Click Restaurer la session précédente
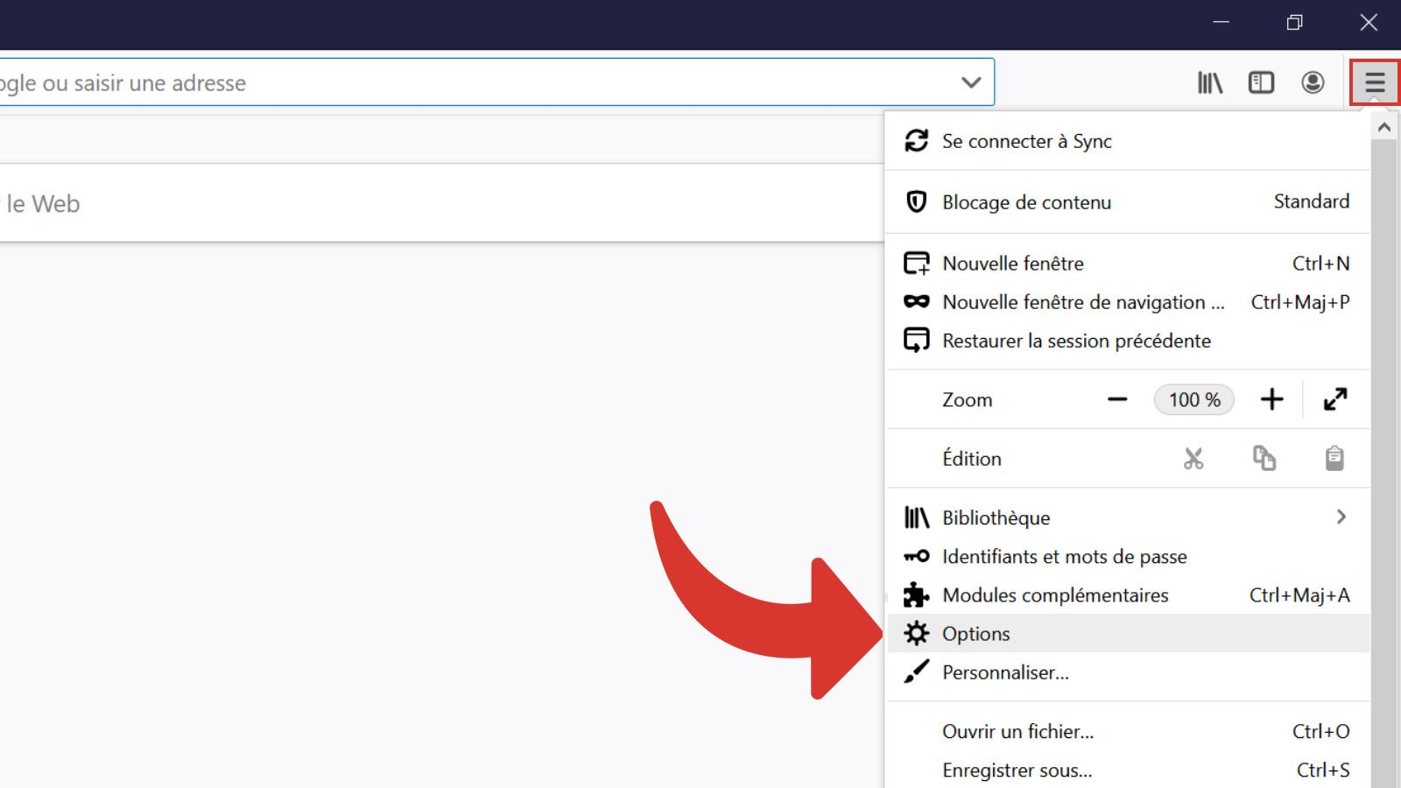The width and height of the screenshot is (1401, 788). (1076, 341)
